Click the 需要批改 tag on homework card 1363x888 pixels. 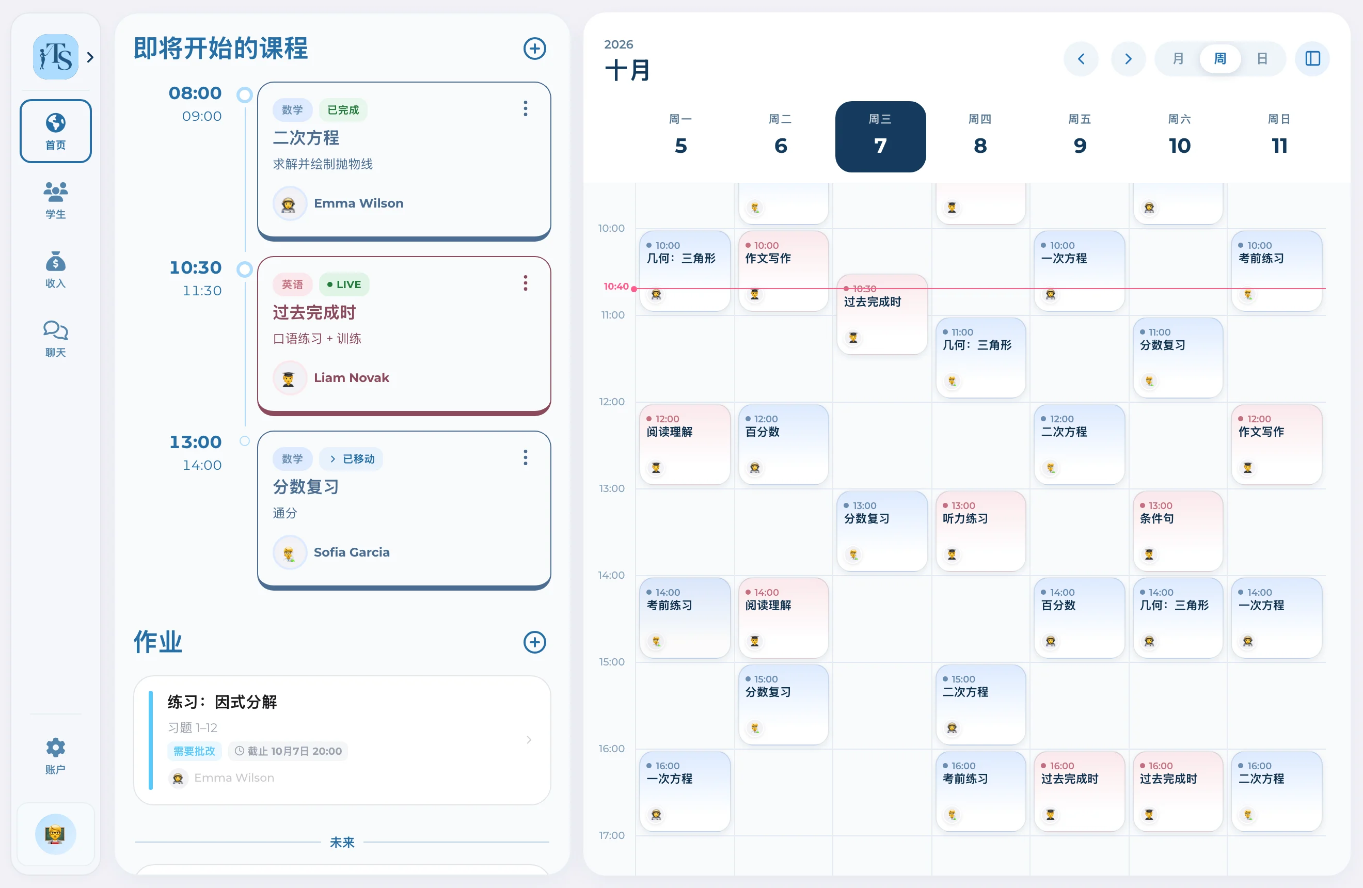coord(194,751)
